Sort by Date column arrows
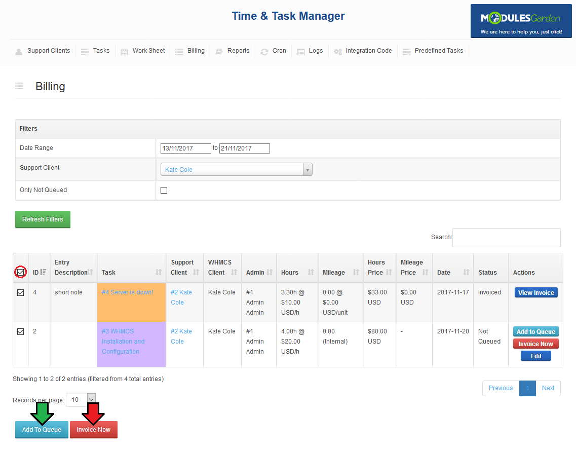Image resolution: width=576 pixels, height=453 pixels. tap(466, 272)
